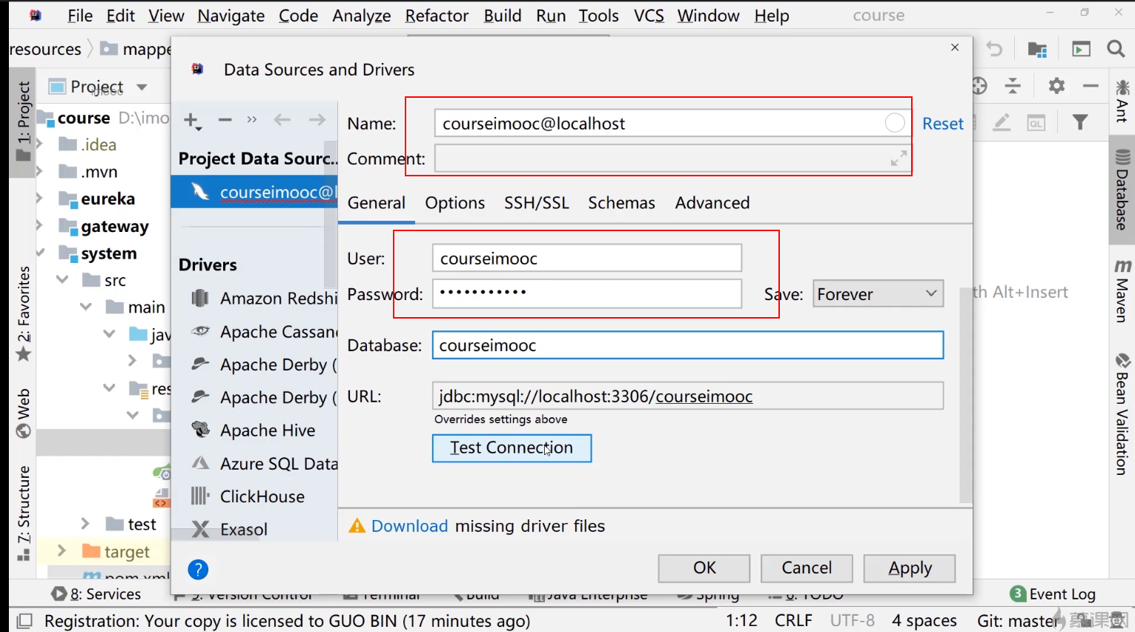Close the Data Sources and Drivers dialog
This screenshot has width=1135, height=632.
[x=955, y=47]
